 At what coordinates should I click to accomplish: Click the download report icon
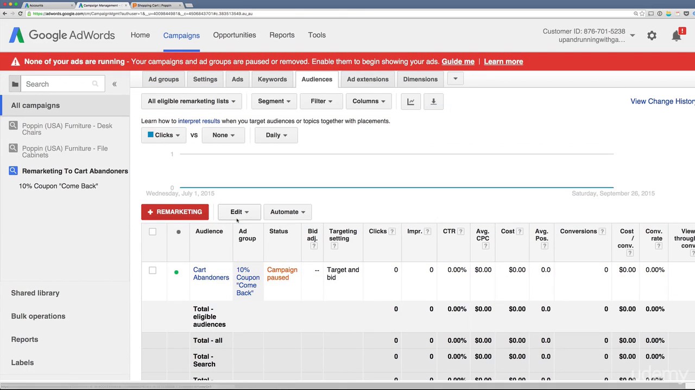tap(433, 101)
